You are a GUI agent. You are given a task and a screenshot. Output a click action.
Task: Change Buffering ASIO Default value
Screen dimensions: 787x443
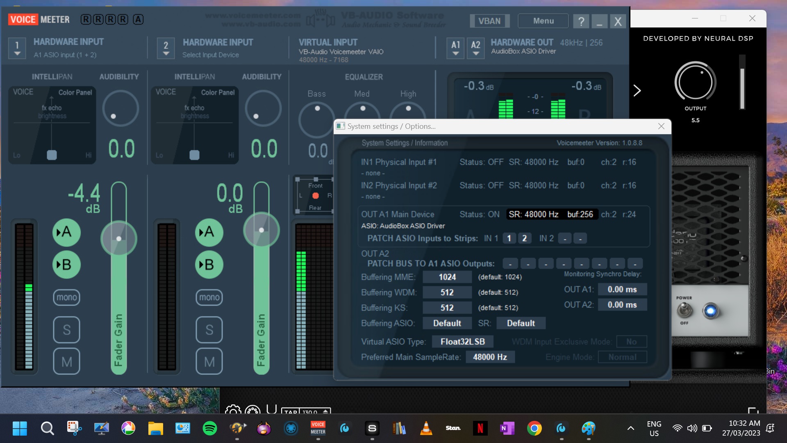click(447, 323)
